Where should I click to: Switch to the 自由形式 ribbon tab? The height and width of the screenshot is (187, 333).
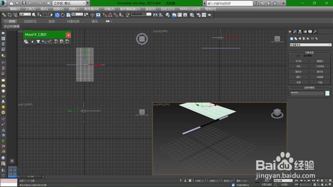[x=30, y=21]
